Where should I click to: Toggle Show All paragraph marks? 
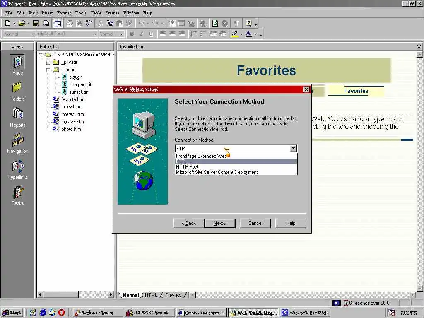tap(236, 23)
